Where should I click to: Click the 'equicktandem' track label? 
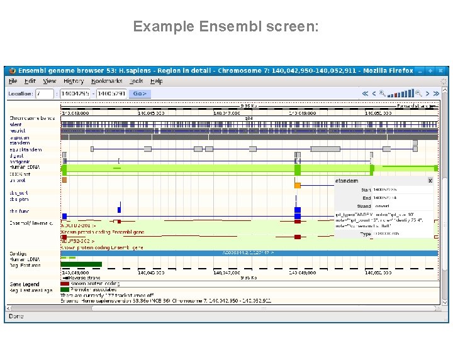(26, 149)
